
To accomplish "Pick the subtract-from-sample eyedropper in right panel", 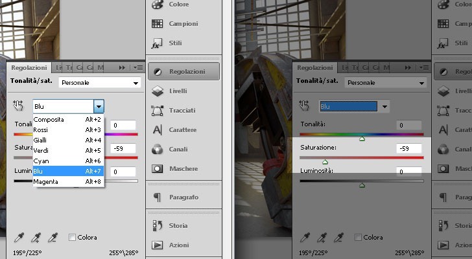I will click(338, 238).
